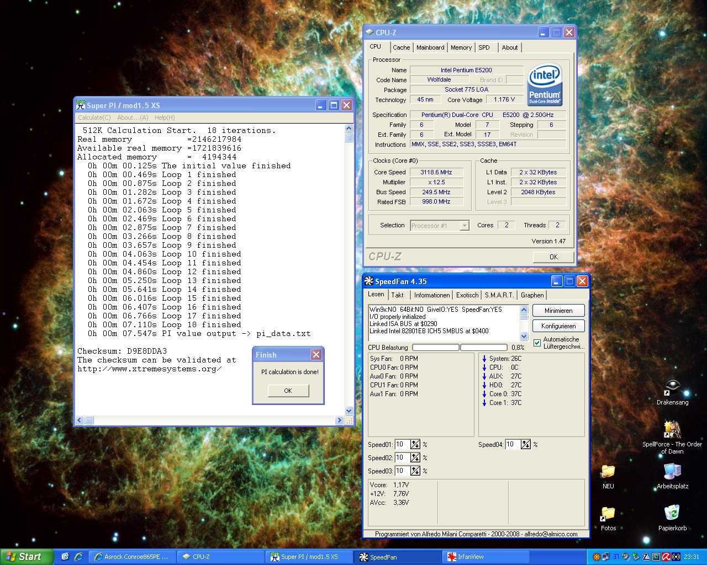The height and width of the screenshot is (565, 707).
Task: Click the Core 0: 37C temperature reading
Action: tap(502, 394)
